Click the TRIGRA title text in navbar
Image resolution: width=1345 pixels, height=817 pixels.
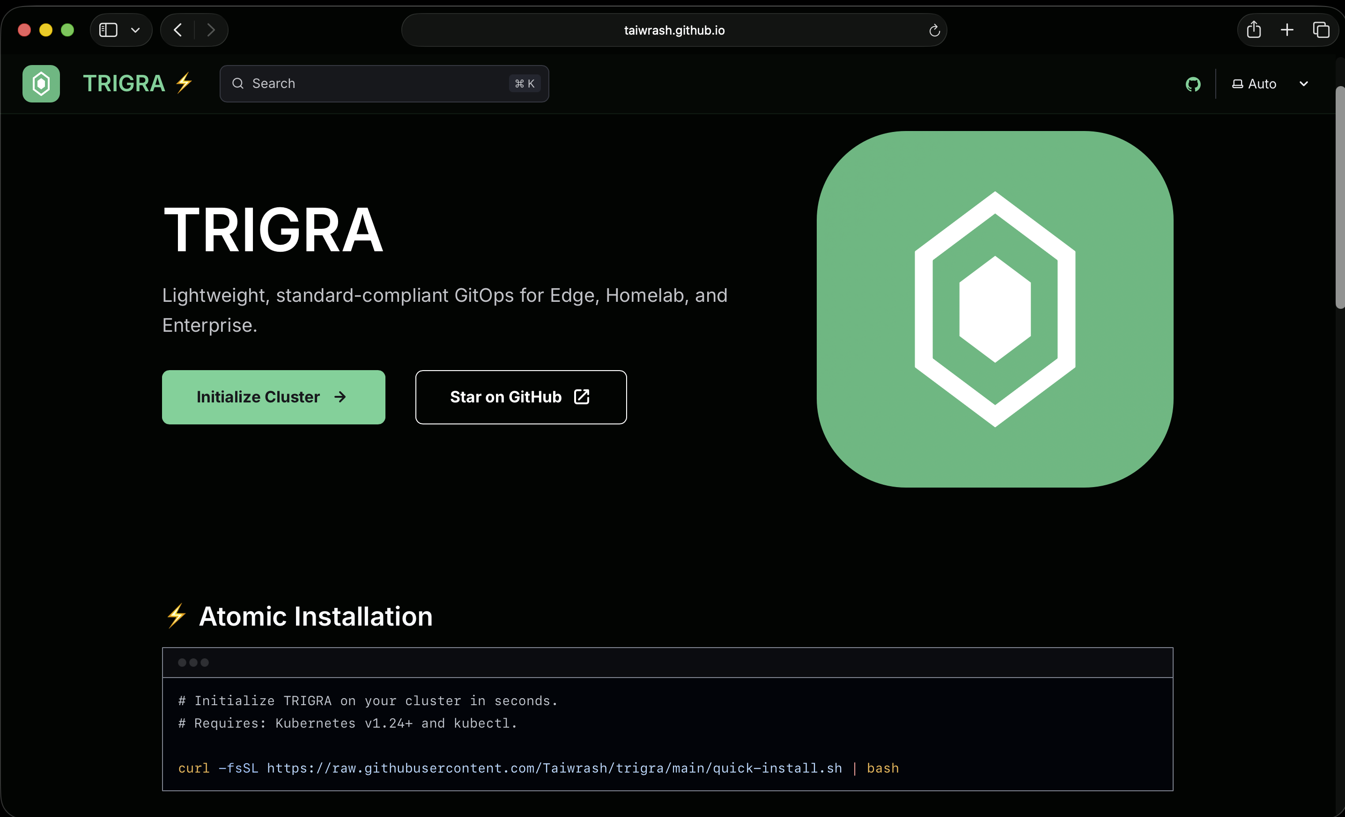pos(124,83)
